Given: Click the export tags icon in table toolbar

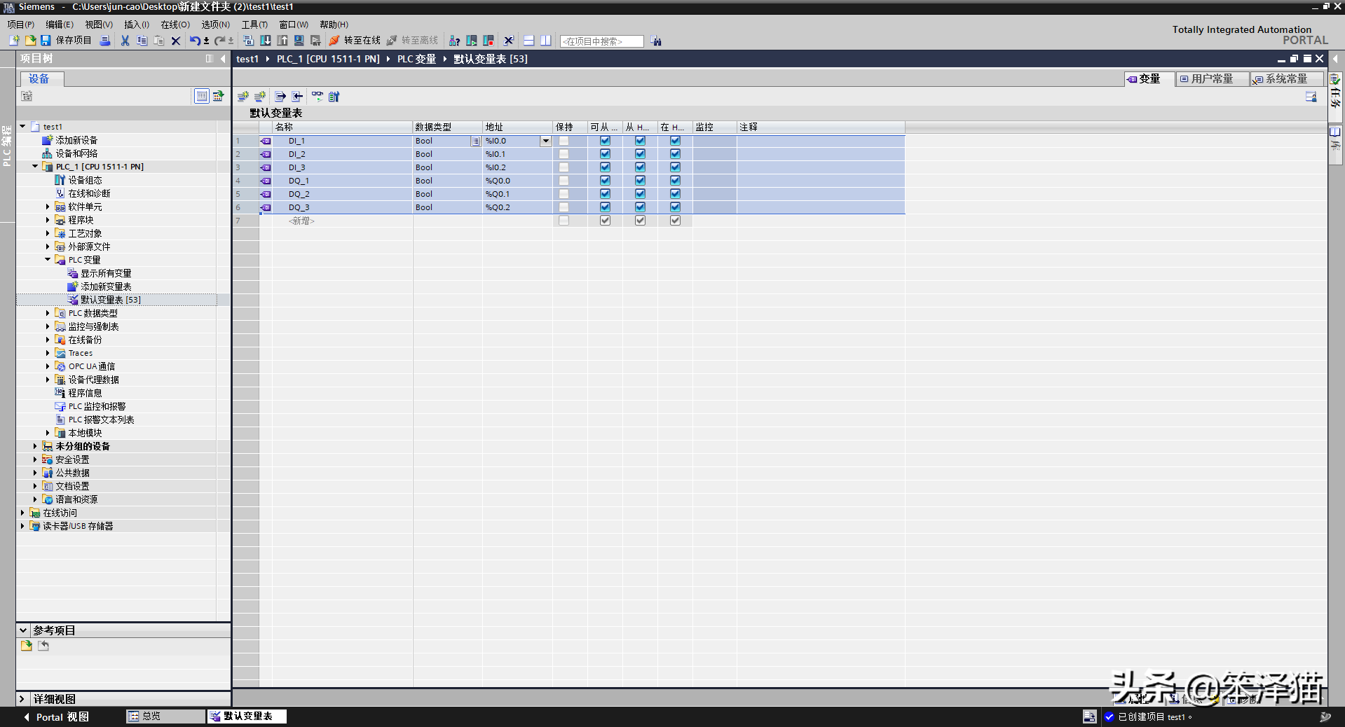Looking at the screenshot, I should click(280, 96).
